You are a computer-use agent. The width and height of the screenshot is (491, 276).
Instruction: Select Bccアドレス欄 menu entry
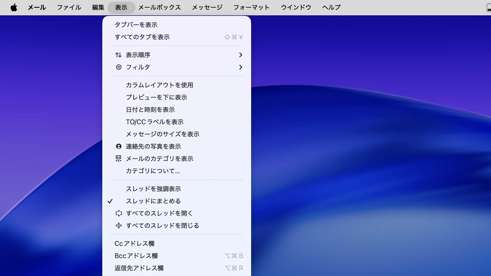(136, 256)
